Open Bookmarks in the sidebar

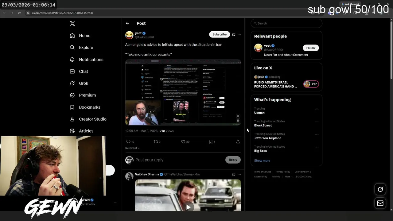coord(85,107)
